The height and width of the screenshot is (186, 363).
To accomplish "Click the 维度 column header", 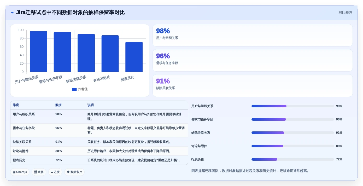I will pyautogui.click(x=16, y=105).
